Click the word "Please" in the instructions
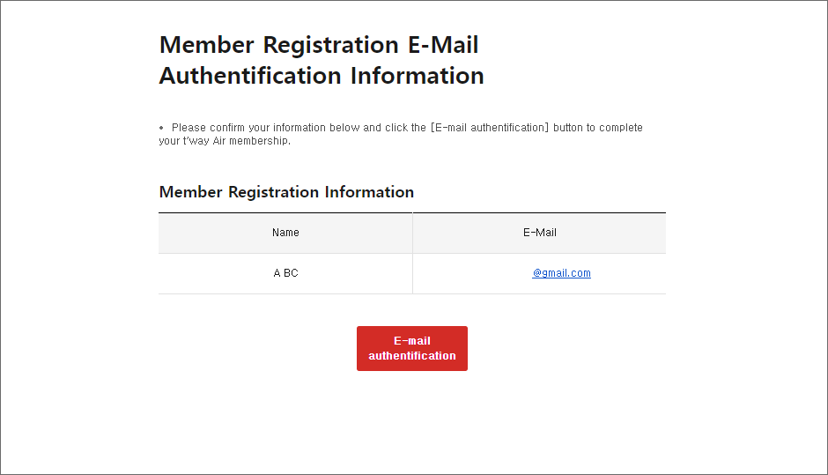 189,128
